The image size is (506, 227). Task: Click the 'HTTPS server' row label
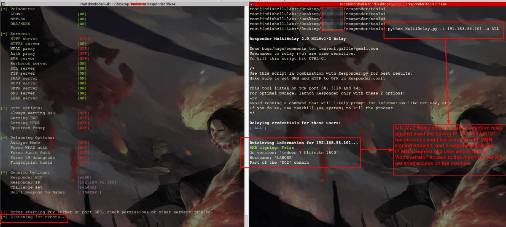click(x=25, y=44)
